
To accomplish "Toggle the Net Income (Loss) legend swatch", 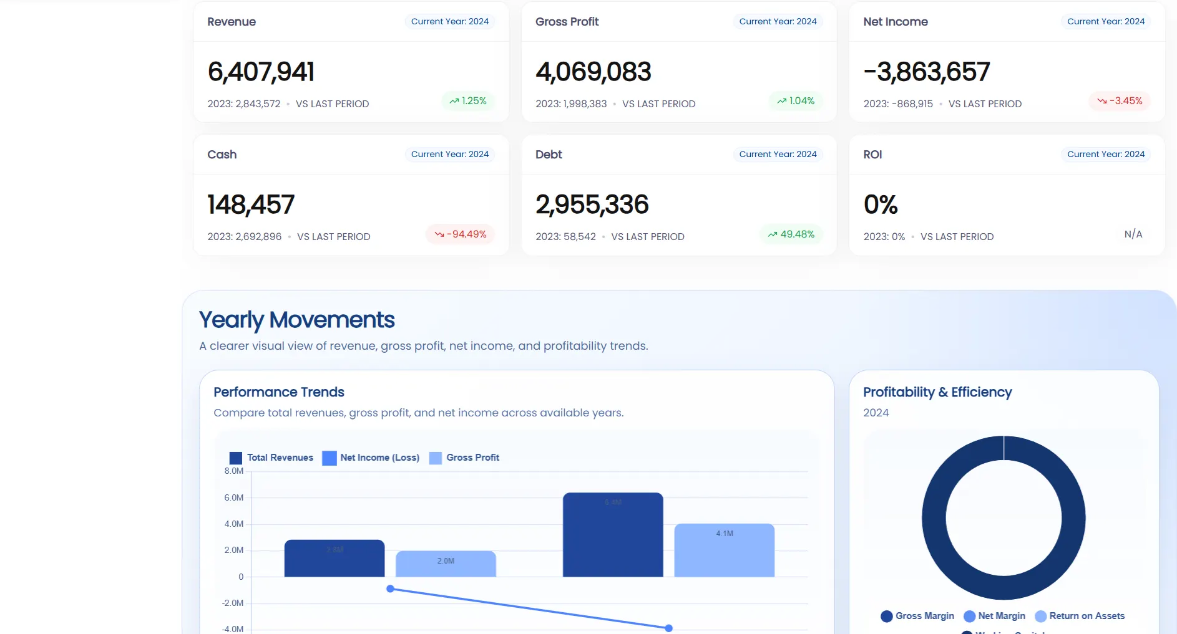I will pyautogui.click(x=330, y=458).
